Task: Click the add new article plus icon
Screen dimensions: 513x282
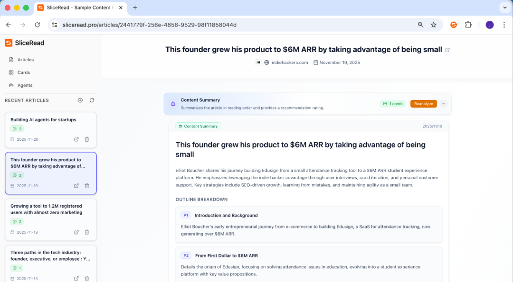Action: (x=80, y=100)
